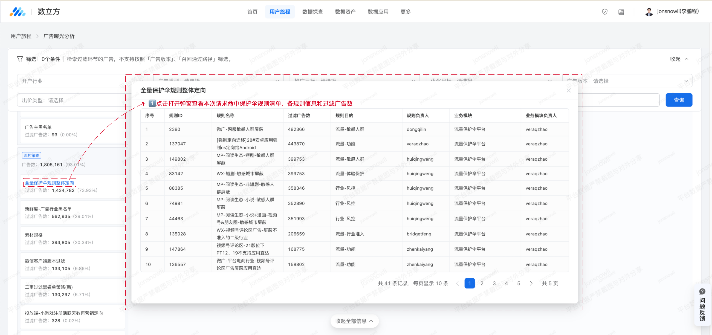The width and height of the screenshot is (712, 335).
Task: Collapse panel via 收起全部信息 button
Action: pyautogui.click(x=354, y=321)
